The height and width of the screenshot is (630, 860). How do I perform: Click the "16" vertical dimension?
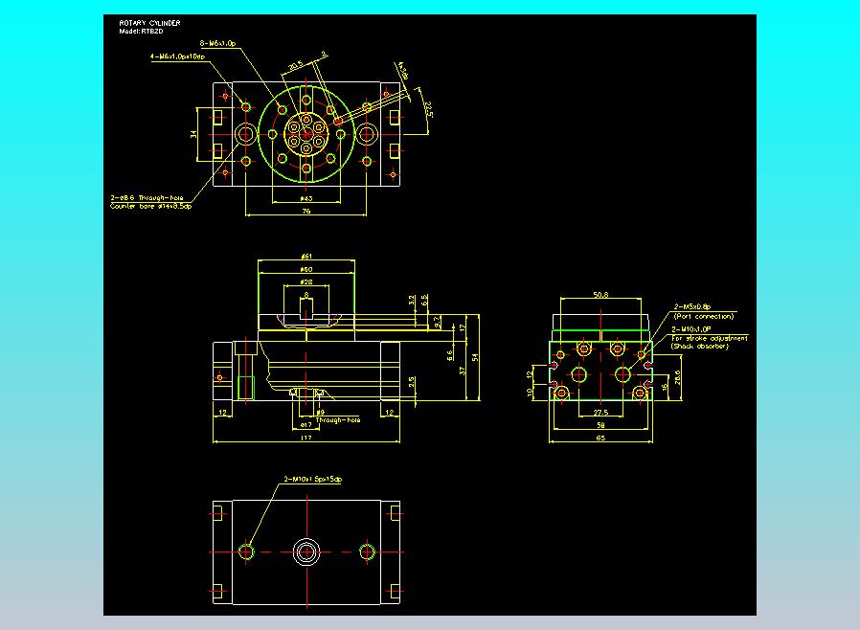click(x=665, y=387)
